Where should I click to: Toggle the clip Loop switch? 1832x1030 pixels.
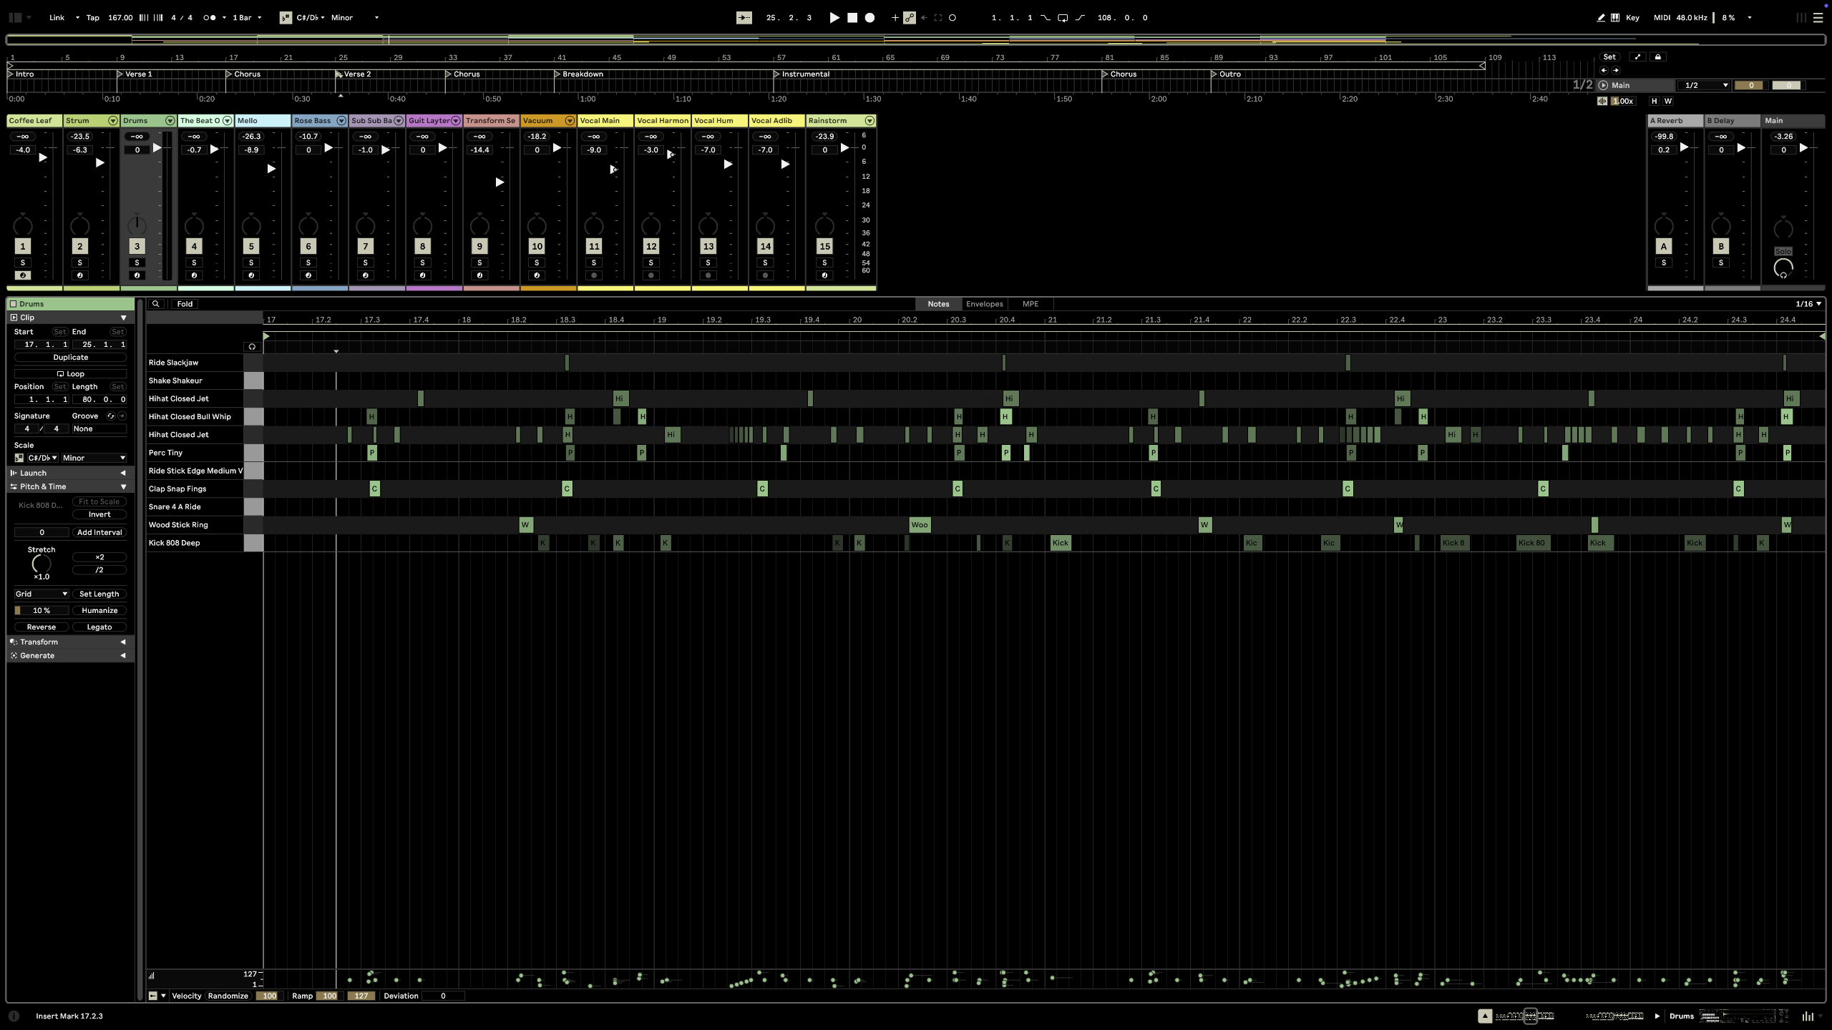[70, 373]
